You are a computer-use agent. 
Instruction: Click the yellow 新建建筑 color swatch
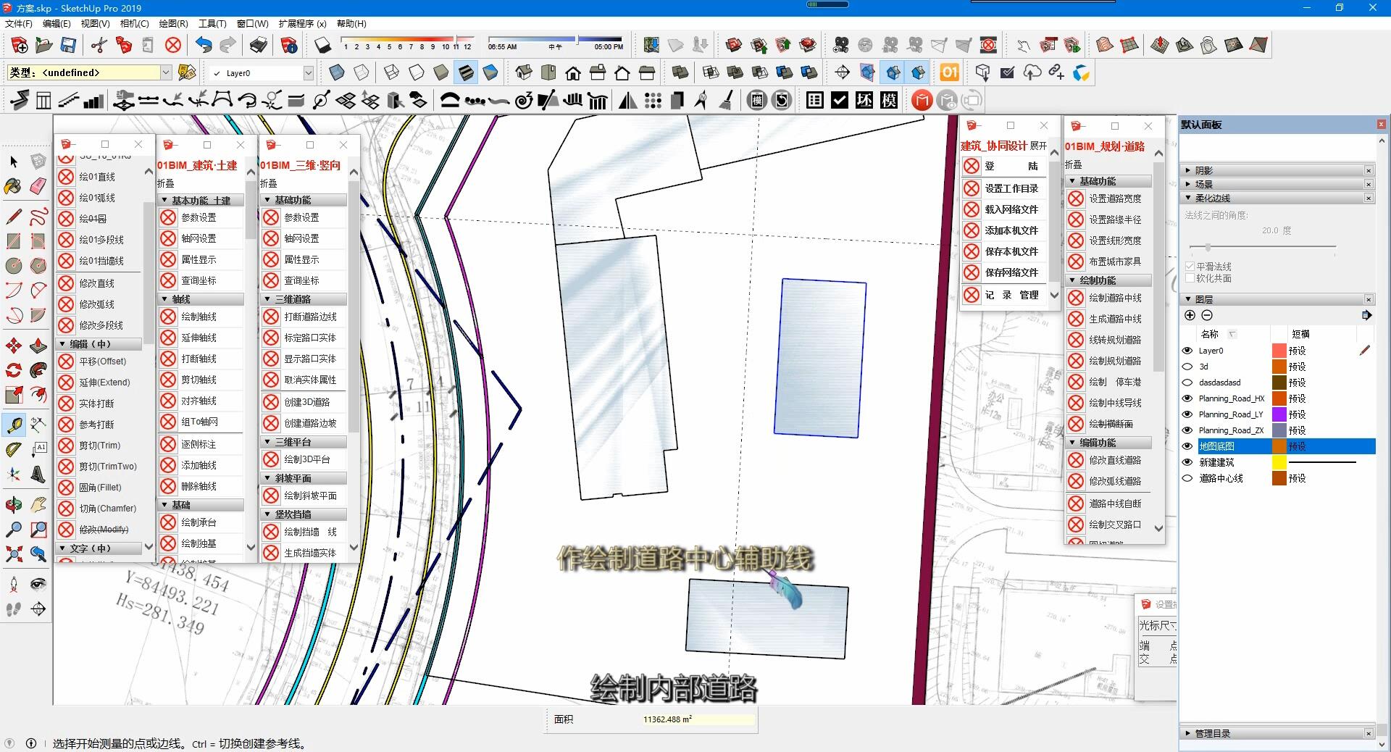[x=1279, y=462]
